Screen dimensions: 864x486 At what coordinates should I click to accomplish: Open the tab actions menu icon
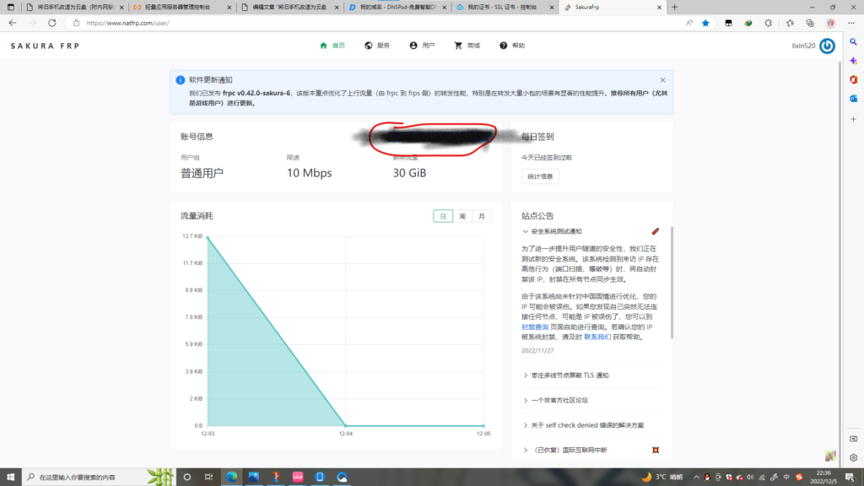pos(10,7)
